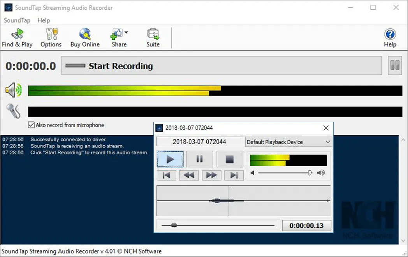408x257 pixels.
Task: Toggle Also record from microphone
Action: click(31, 125)
